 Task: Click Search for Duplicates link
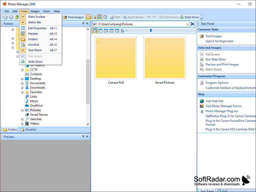pyautogui.click(x=219, y=41)
